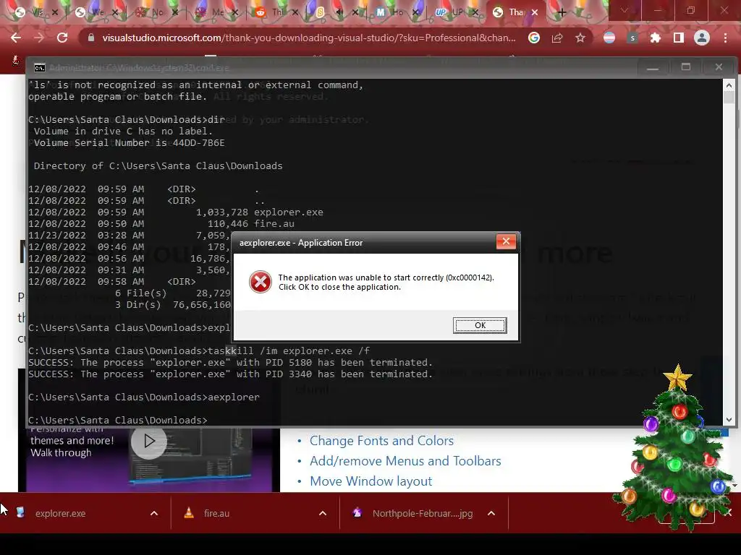741x555 pixels.
Task: Click the cmd window scroll-down arrow
Action: click(729, 420)
